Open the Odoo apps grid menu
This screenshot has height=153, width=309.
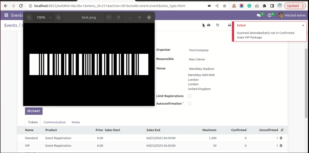[x=6, y=15]
